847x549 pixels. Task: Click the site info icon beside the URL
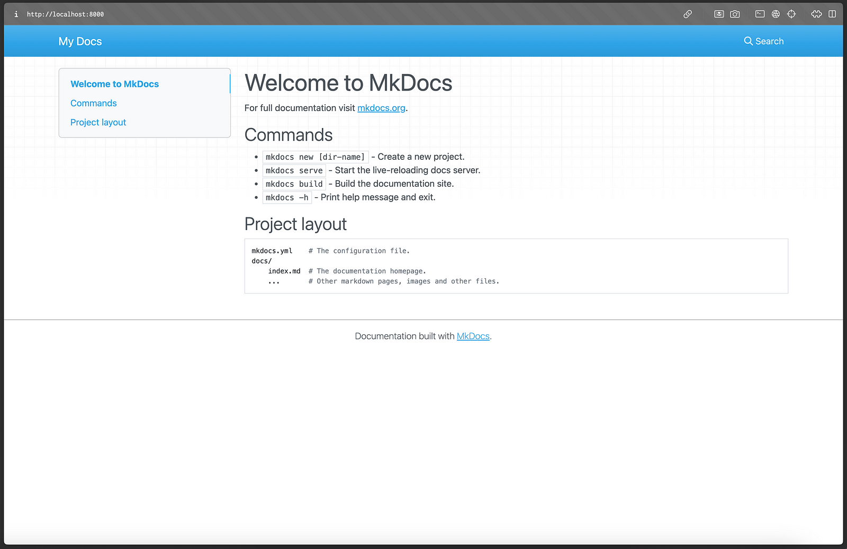[x=16, y=14]
